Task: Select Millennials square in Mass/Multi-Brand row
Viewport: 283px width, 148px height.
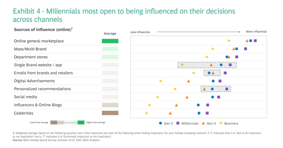Action: [x=245, y=49]
